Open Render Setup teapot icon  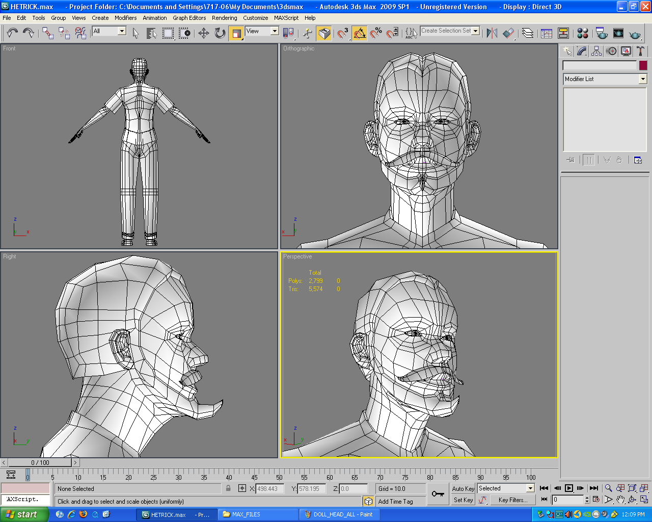tap(602, 33)
